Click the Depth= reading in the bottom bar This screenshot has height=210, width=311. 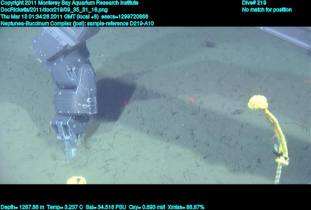click(22, 207)
